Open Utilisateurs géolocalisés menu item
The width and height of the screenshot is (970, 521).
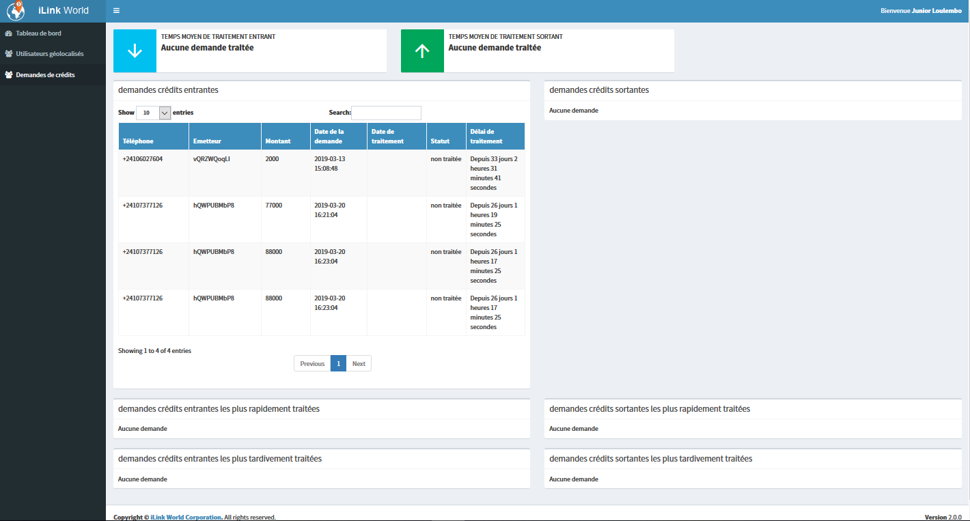coord(50,53)
